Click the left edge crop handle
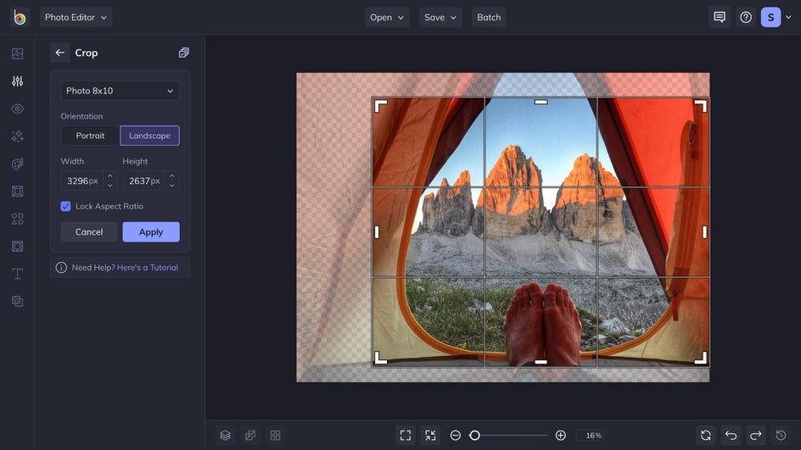Image resolution: width=801 pixels, height=450 pixels. click(377, 232)
